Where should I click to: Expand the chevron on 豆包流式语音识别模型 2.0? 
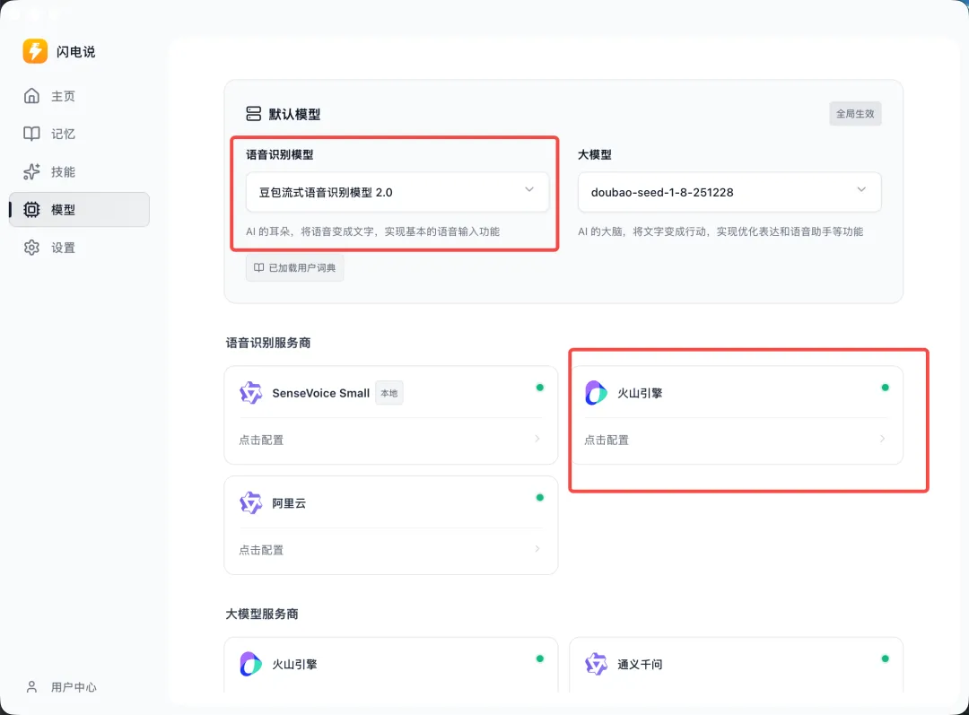529,189
